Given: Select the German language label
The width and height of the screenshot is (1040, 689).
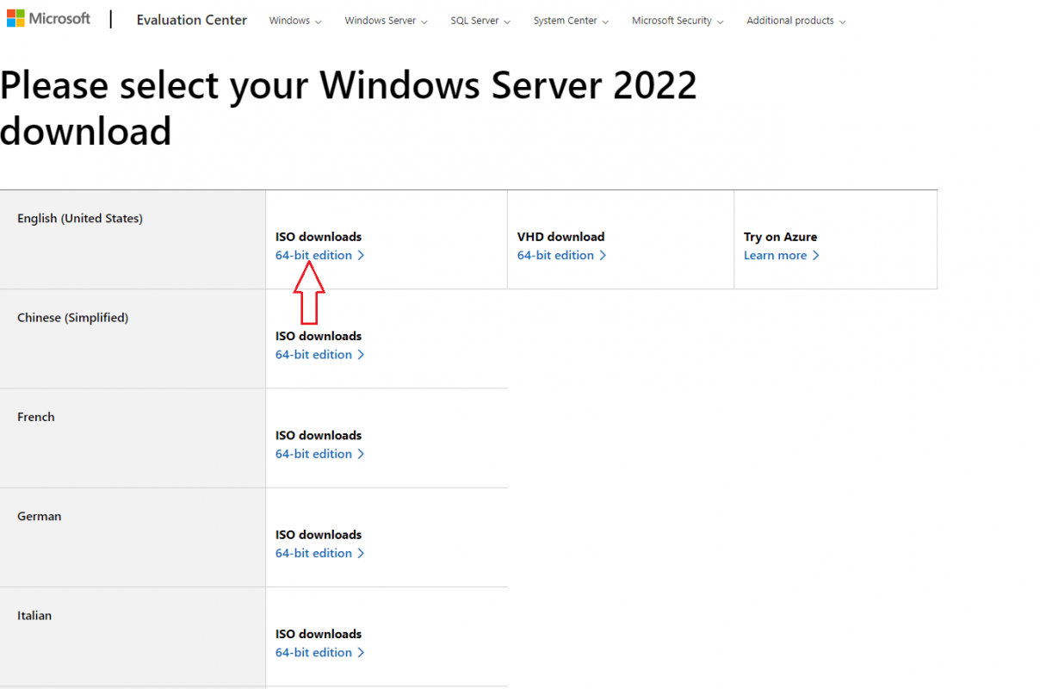Looking at the screenshot, I should pyautogui.click(x=40, y=516).
